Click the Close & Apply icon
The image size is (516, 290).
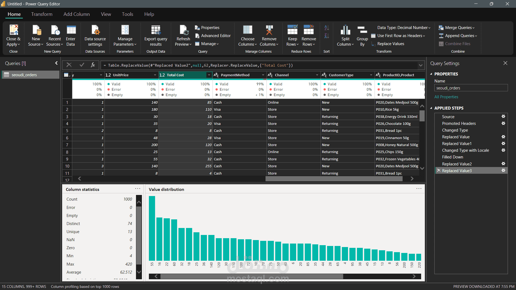(13, 30)
